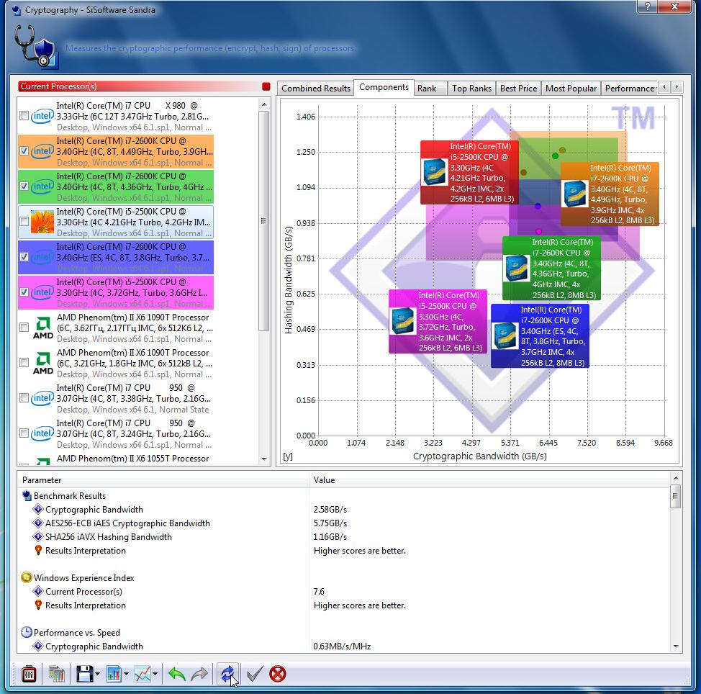Open the dropdown arrow beside the save icon

(97, 675)
